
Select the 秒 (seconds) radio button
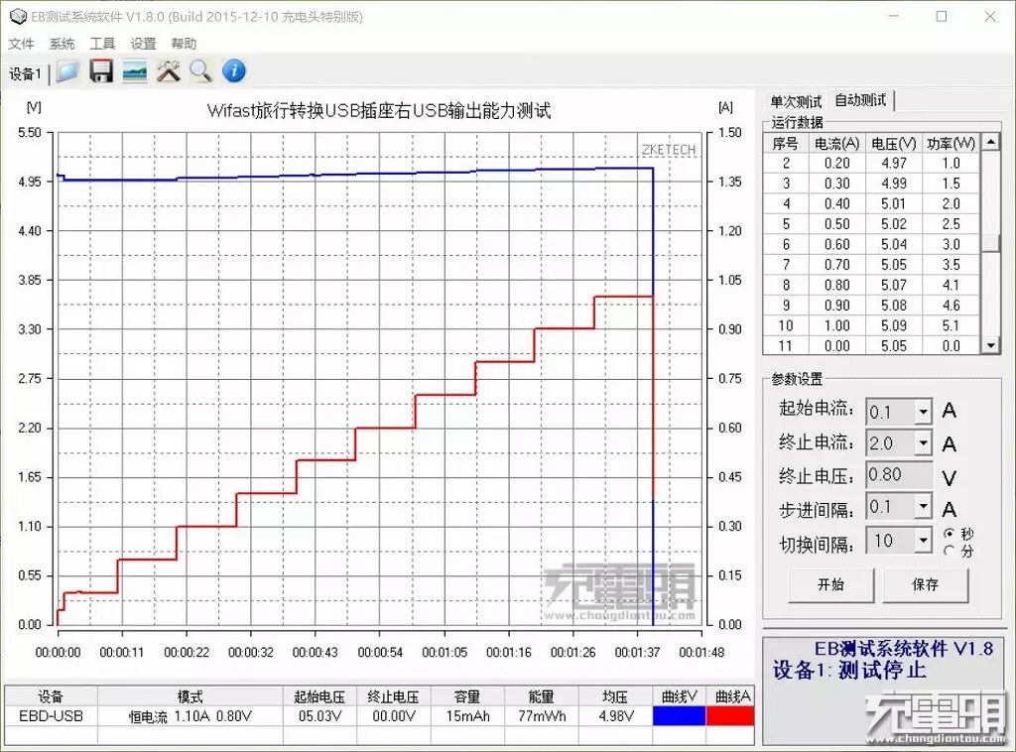950,533
